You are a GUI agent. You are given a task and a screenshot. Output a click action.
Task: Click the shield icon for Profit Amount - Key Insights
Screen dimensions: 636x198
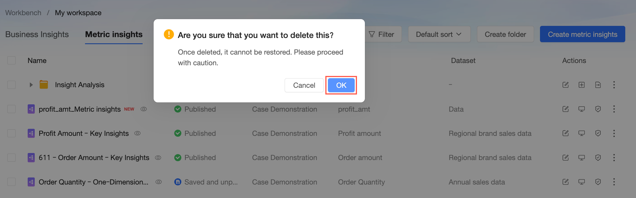pyautogui.click(x=598, y=133)
